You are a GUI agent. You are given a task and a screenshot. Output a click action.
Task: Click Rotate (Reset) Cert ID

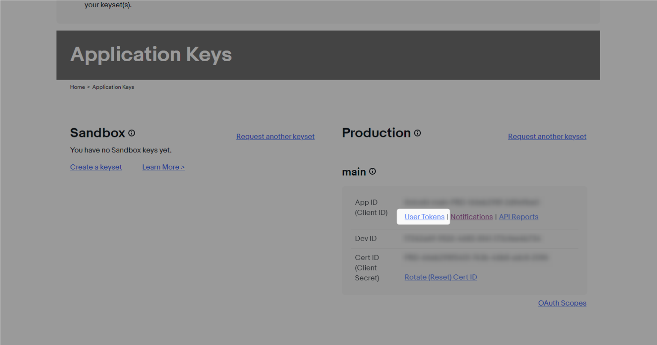point(441,277)
